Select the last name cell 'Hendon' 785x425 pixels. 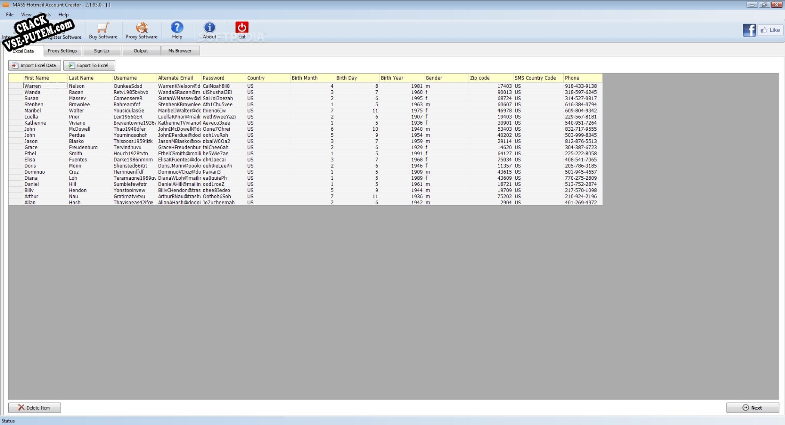pos(90,190)
